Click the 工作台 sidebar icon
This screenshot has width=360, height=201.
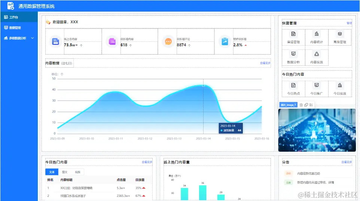pyautogui.click(x=6, y=17)
